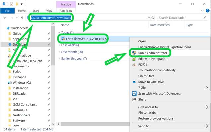Go up one folder level
Viewport: 211px width, 132px height.
click(22, 18)
